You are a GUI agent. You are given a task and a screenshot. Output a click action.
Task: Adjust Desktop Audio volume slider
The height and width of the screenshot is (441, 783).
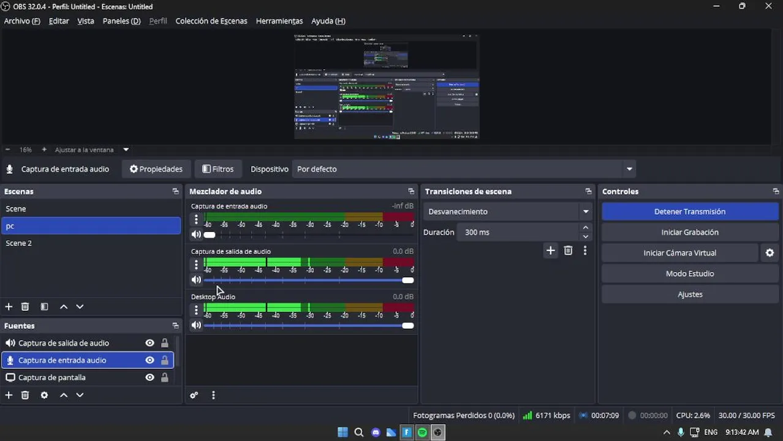coord(309,326)
